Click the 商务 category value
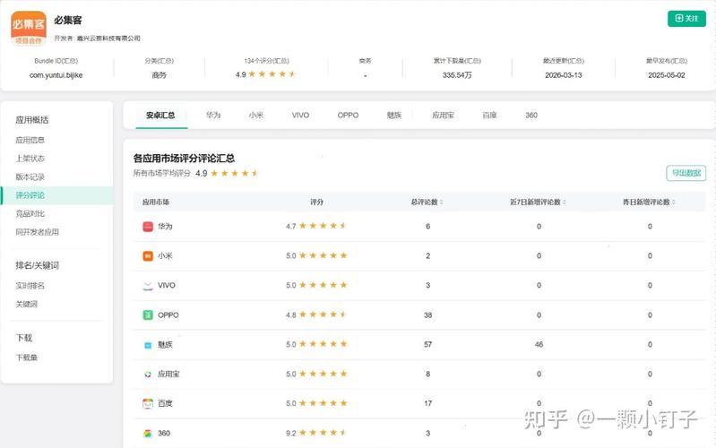 [159, 75]
